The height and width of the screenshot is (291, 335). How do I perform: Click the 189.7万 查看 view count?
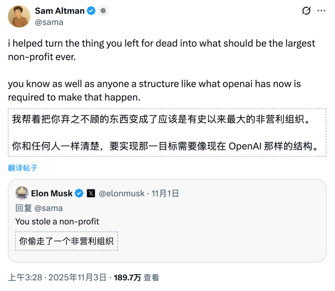coord(136,277)
